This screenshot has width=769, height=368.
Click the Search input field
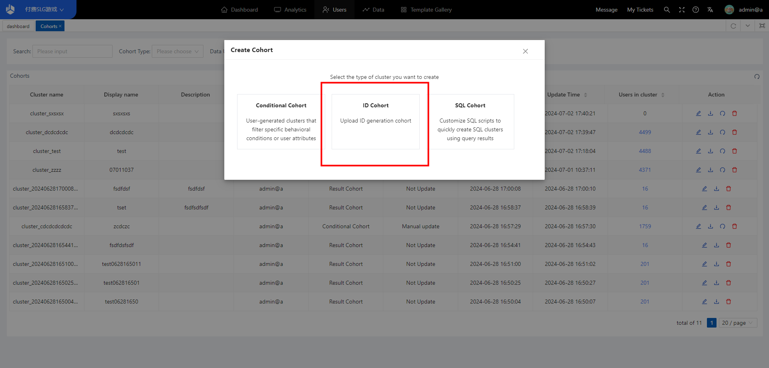(72, 51)
